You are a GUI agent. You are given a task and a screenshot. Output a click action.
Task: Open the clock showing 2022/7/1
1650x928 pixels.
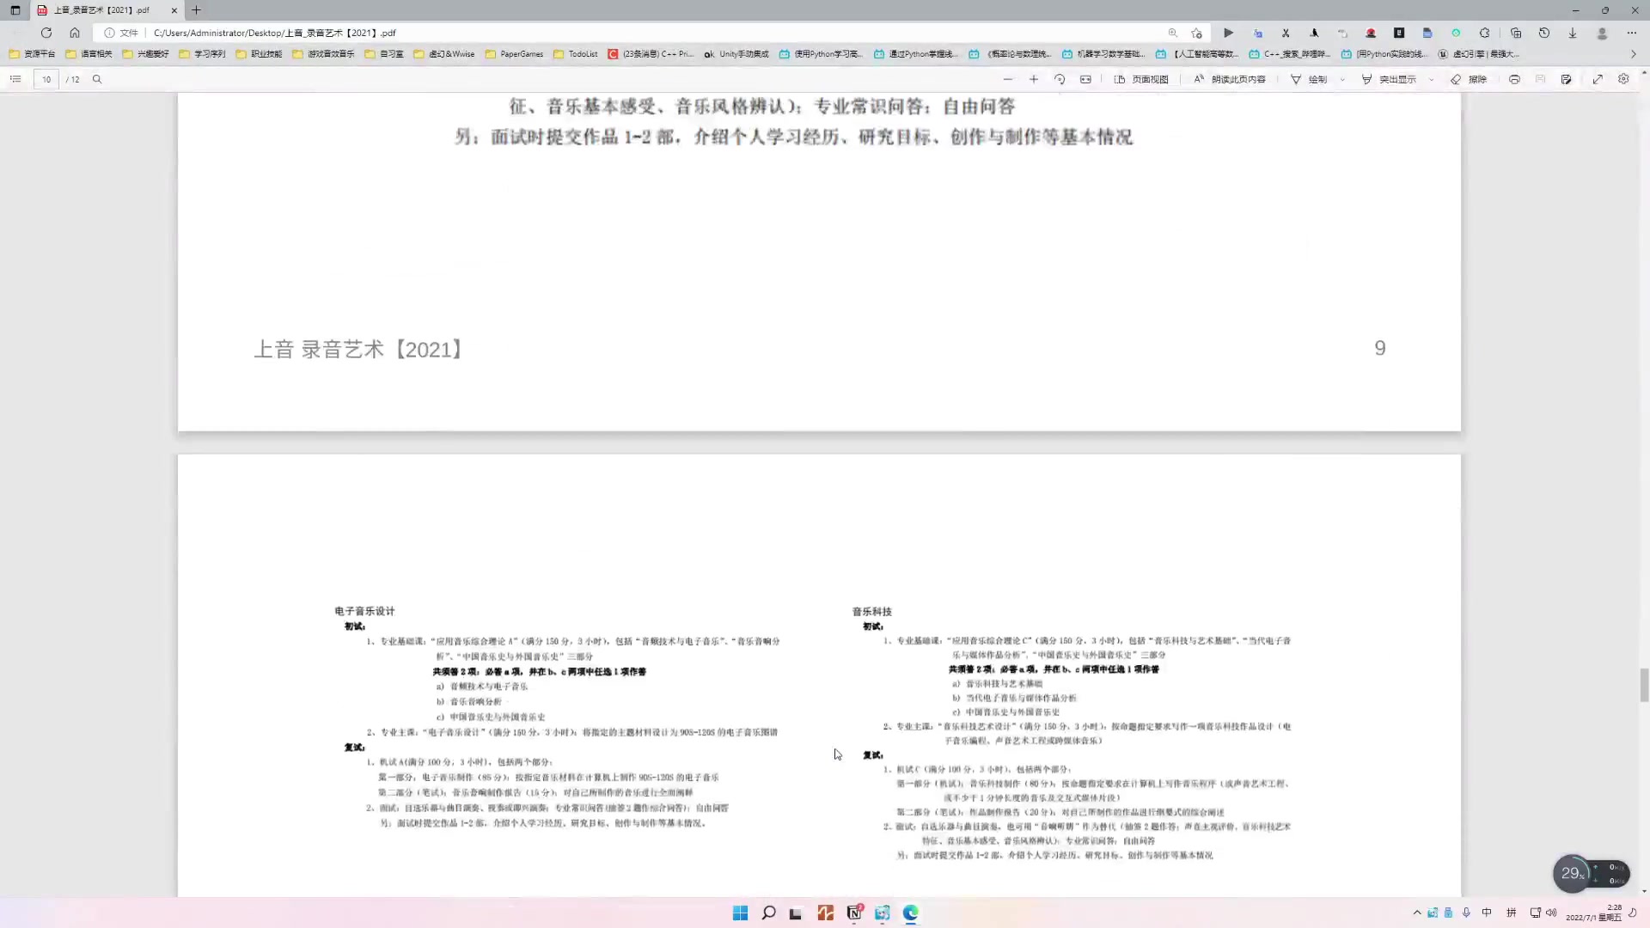point(1593,913)
